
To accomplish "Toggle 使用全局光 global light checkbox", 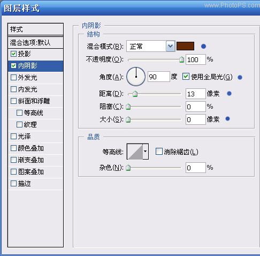I will tap(186, 77).
